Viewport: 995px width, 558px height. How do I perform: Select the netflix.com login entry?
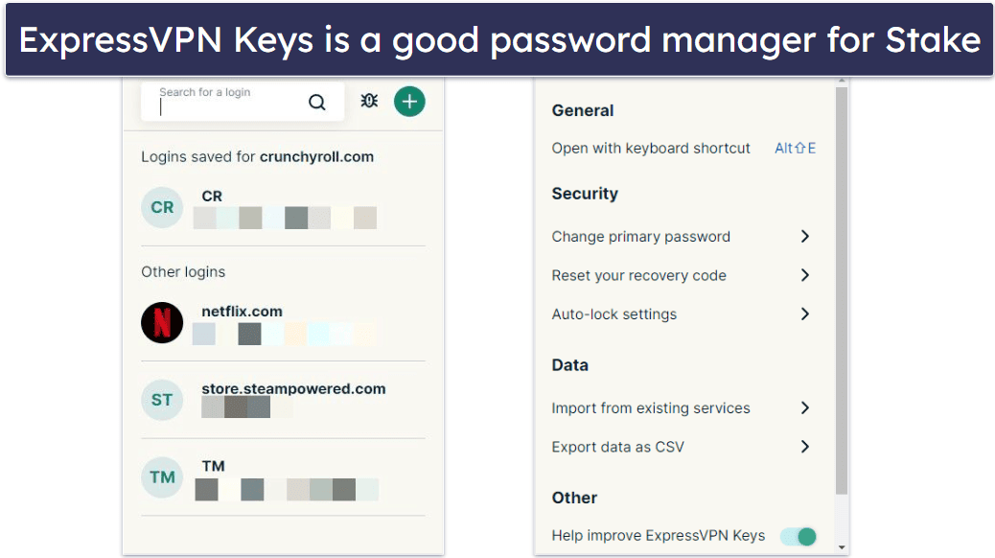click(x=242, y=312)
